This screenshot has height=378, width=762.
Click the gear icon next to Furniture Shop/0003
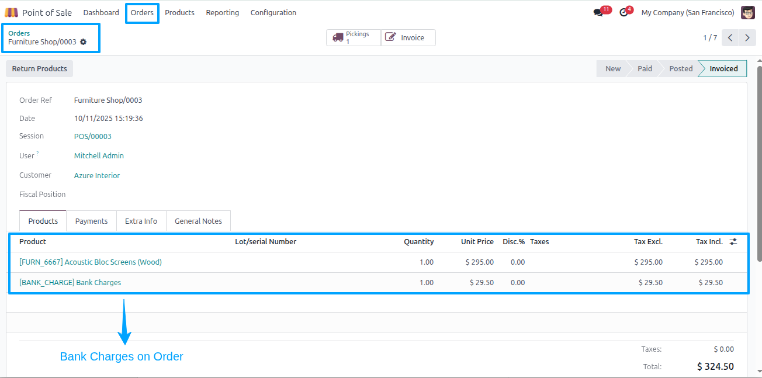[83, 42]
